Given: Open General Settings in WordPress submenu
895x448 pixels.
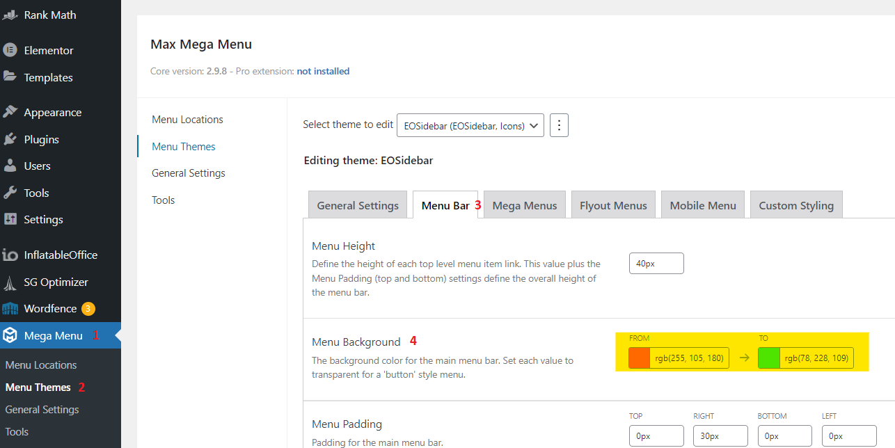Looking at the screenshot, I should point(42,409).
